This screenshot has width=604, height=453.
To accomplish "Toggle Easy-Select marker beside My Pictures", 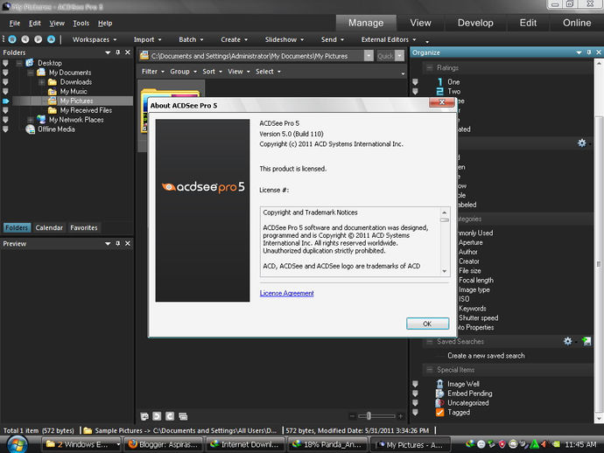I will coord(6,101).
